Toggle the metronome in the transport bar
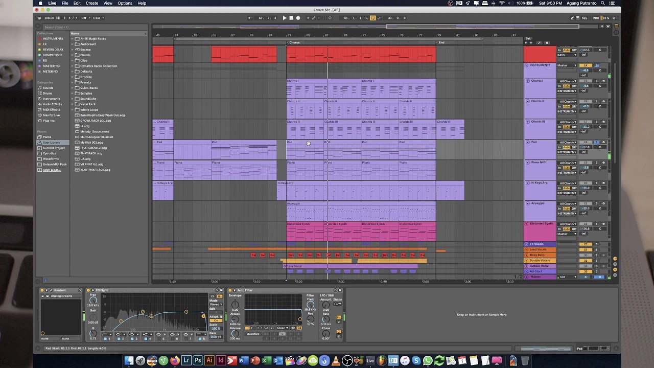The image size is (654, 368). (x=85, y=18)
